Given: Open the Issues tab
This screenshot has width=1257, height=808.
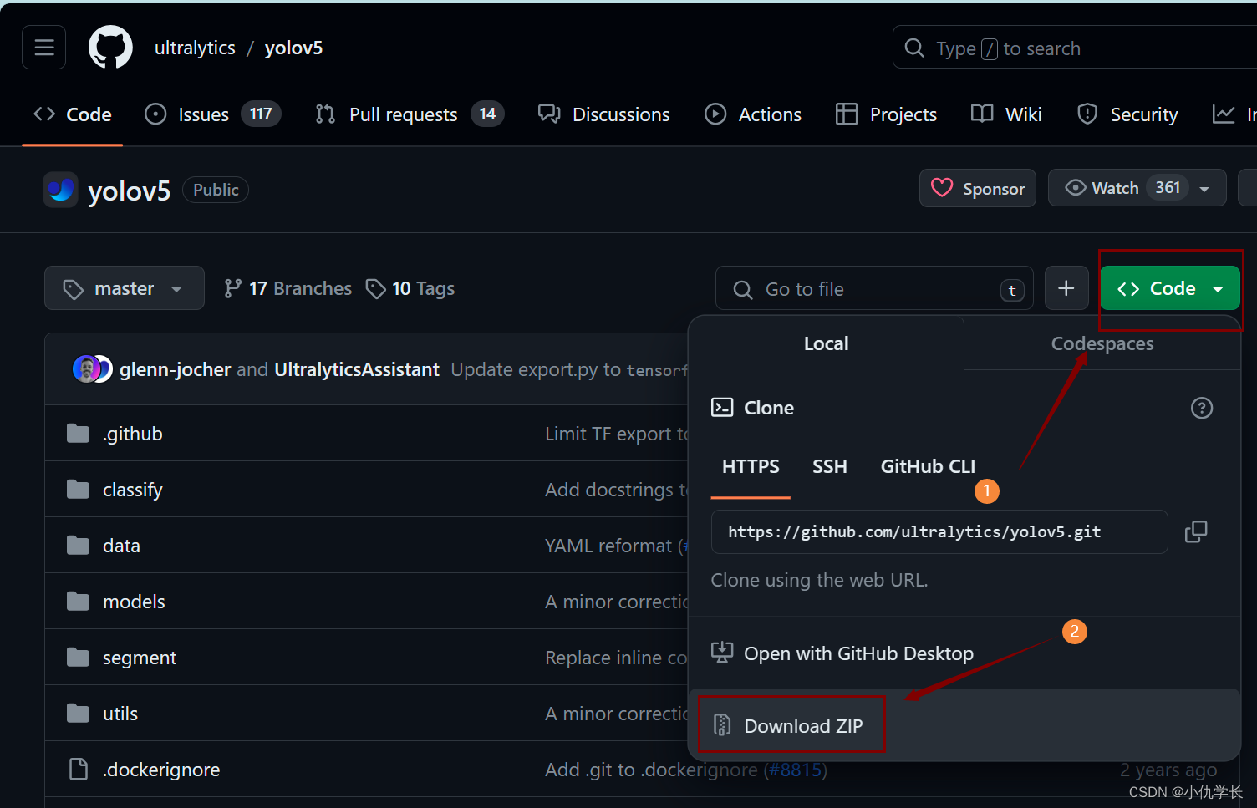Looking at the screenshot, I should tap(212, 114).
